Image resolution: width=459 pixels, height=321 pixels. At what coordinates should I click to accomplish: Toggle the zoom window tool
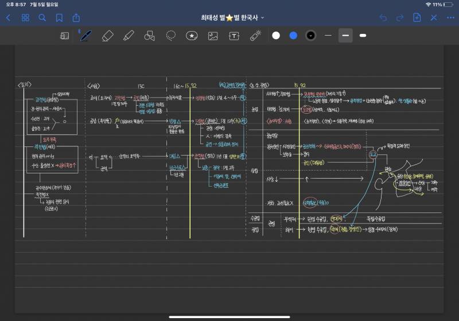point(65,36)
